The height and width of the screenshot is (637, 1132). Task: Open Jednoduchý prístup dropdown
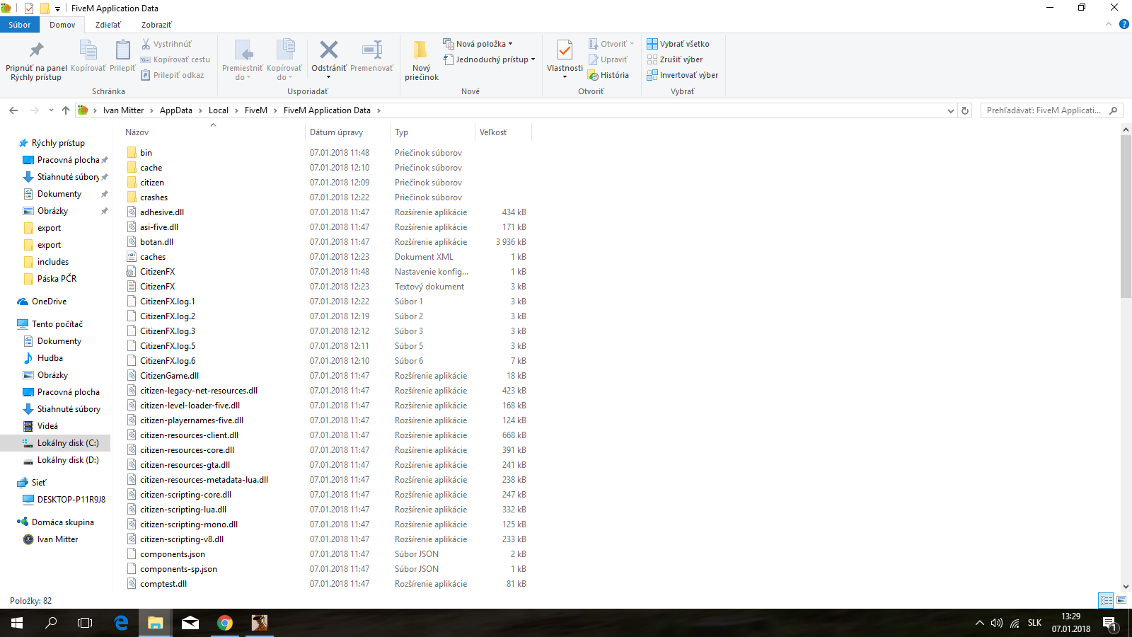[x=489, y=59]
